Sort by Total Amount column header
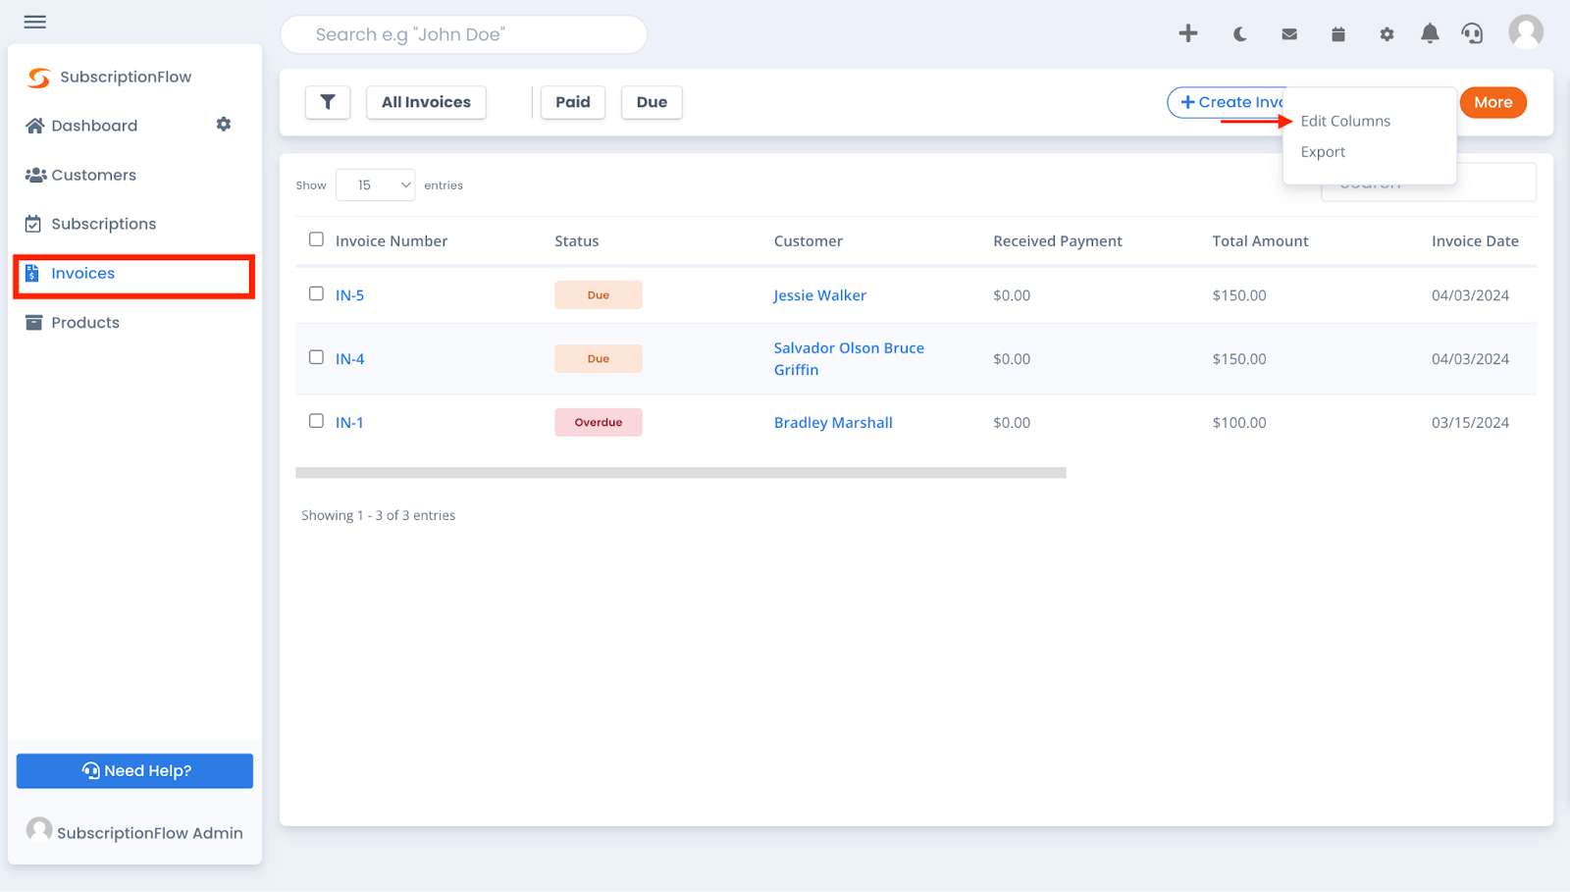1570x892 pixels. pyautogui.click(x=1260, y=241)
